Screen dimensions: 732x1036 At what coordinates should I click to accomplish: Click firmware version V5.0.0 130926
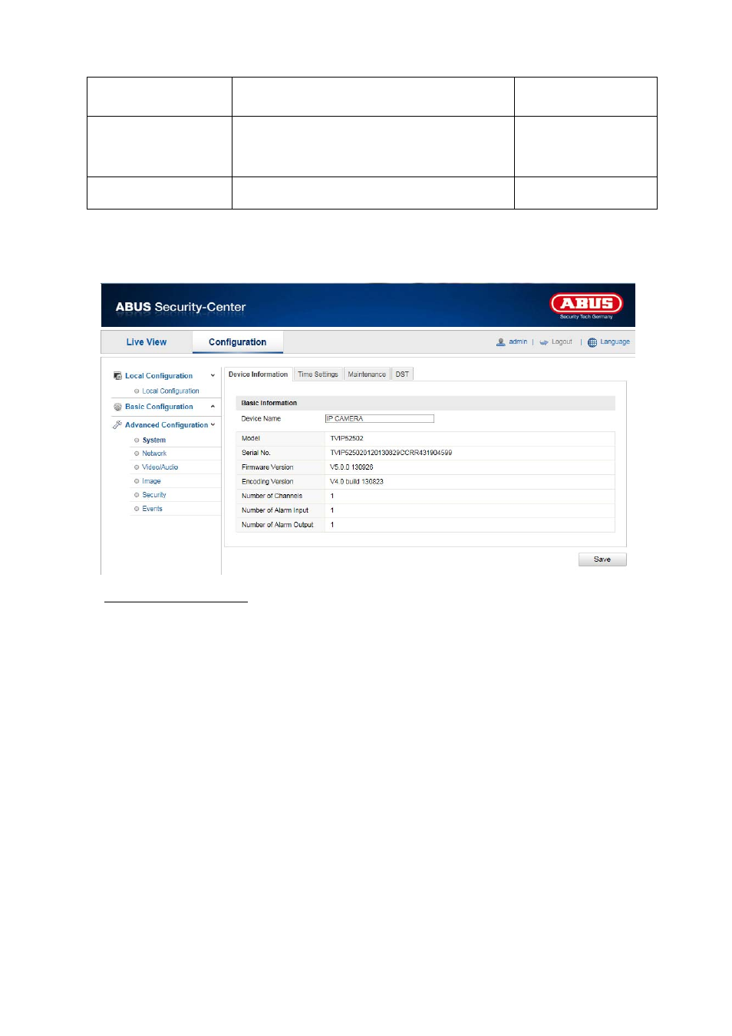351,467
